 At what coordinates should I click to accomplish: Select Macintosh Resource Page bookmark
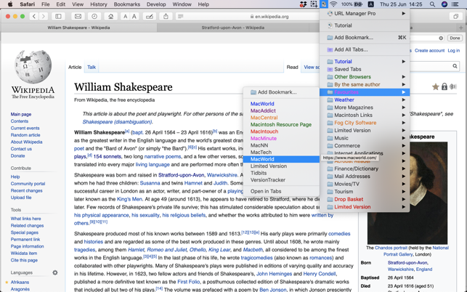[x=281, y=124]
